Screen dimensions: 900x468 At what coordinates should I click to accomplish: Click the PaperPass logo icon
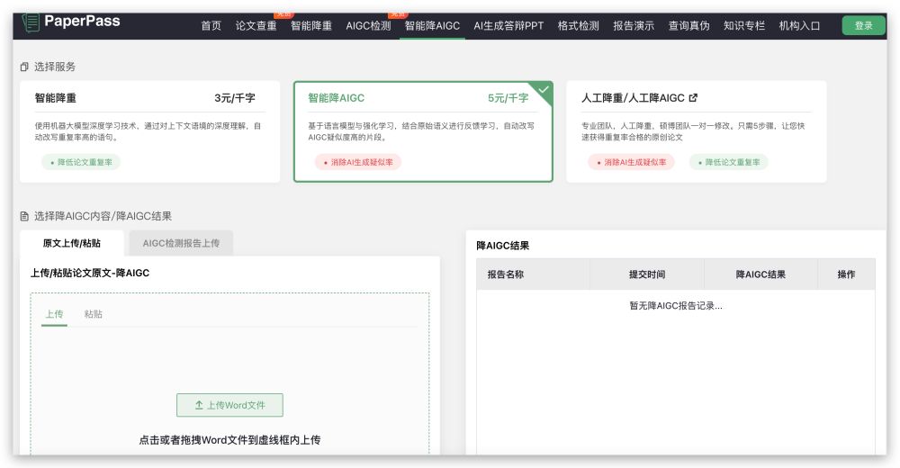pos(31,22)
